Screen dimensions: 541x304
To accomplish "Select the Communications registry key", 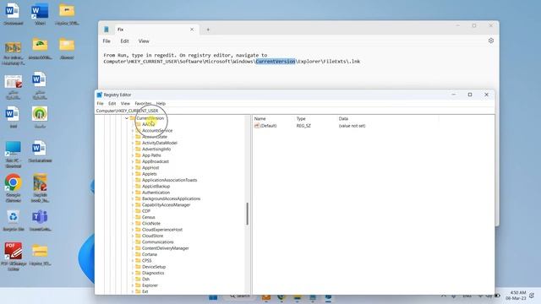I will tap(158, 242).
